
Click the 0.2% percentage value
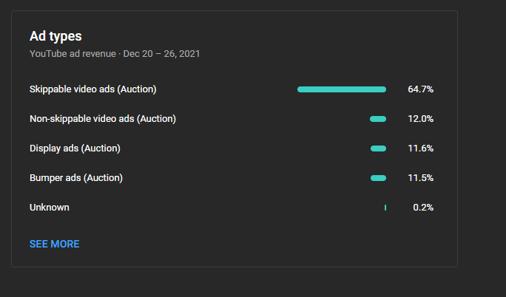[423, 208]
